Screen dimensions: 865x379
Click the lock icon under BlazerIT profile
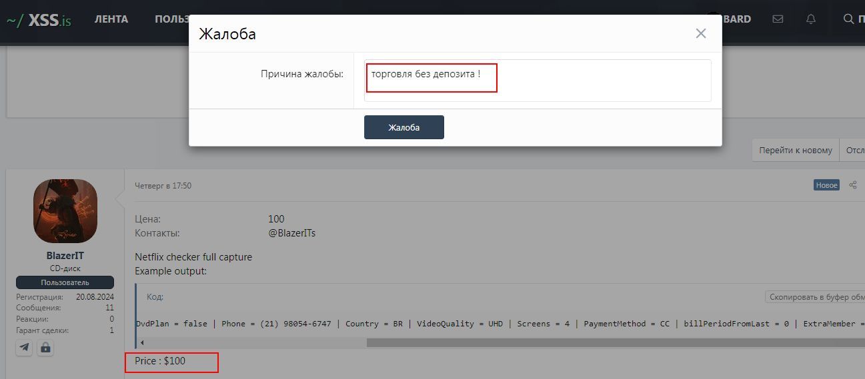[x=45, y=347]
